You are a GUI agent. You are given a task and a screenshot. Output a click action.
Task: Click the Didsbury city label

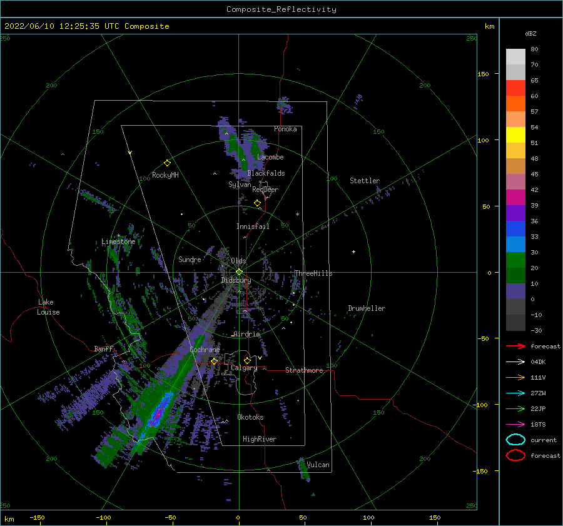[236, 280]
